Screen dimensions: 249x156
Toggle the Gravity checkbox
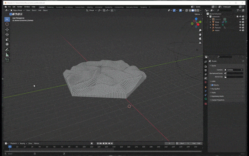(212, 85)
